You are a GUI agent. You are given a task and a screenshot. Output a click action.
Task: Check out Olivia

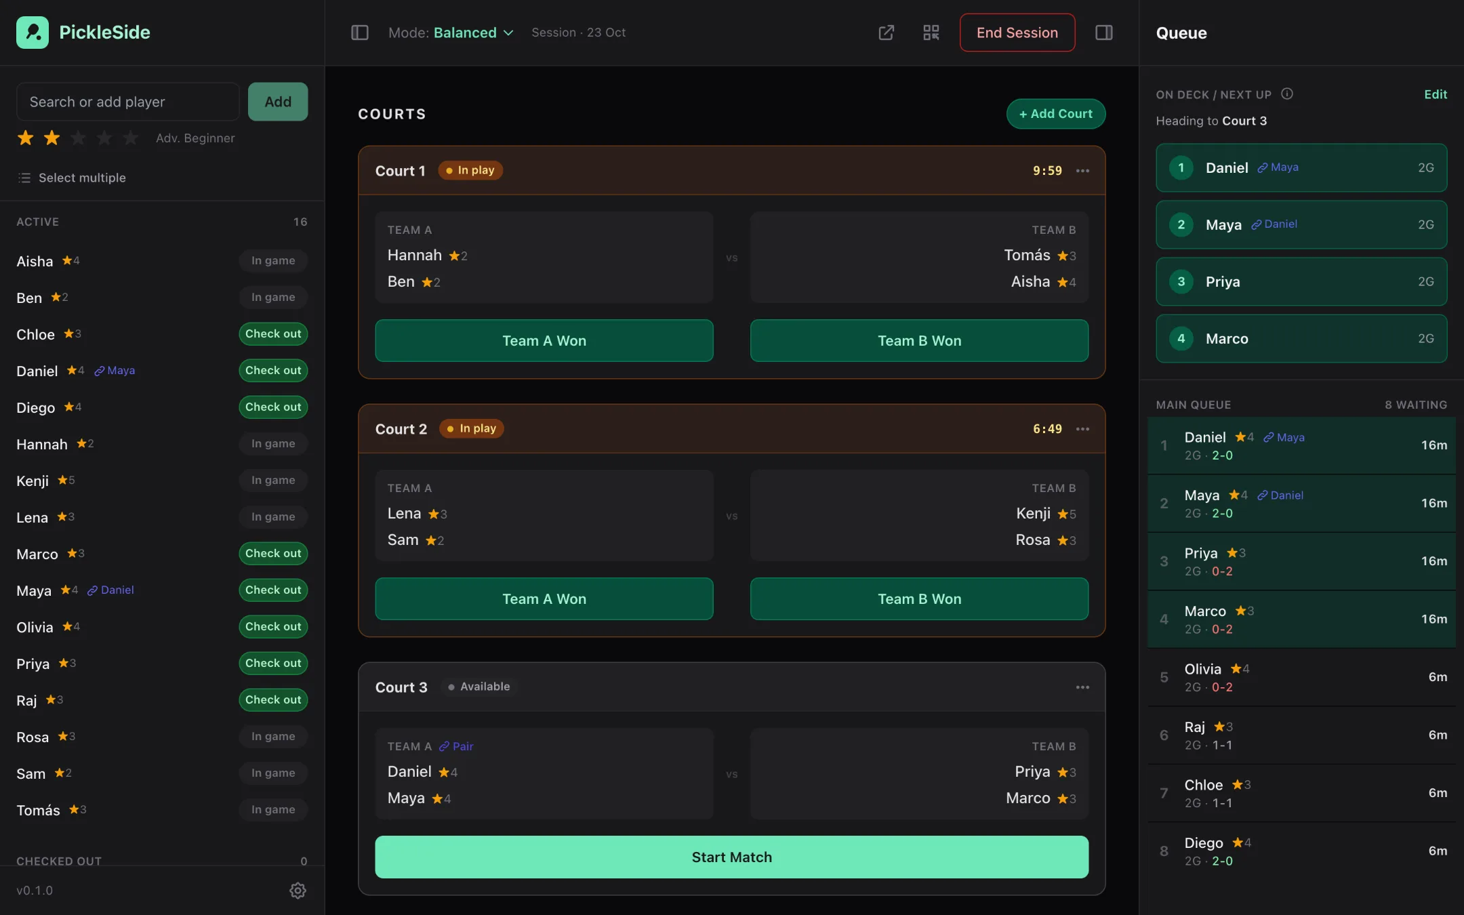273,626
